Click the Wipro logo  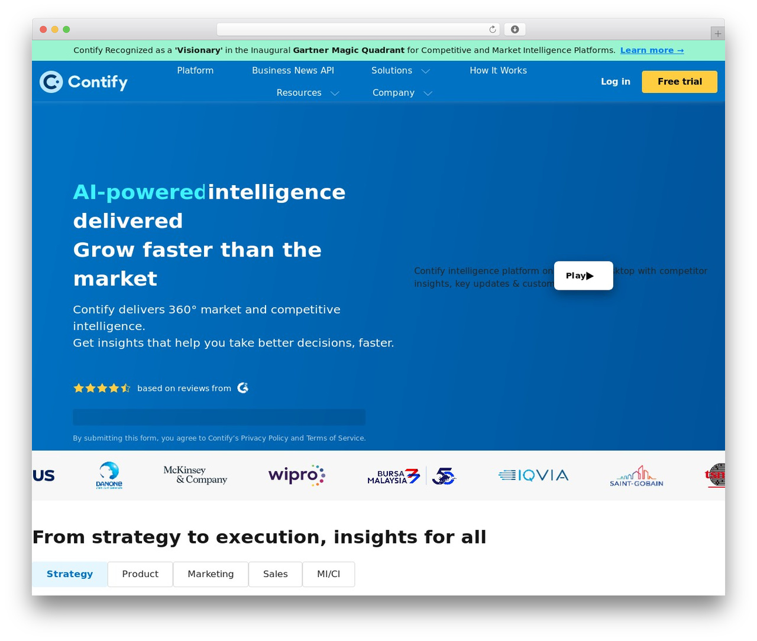tap(297, 475)
